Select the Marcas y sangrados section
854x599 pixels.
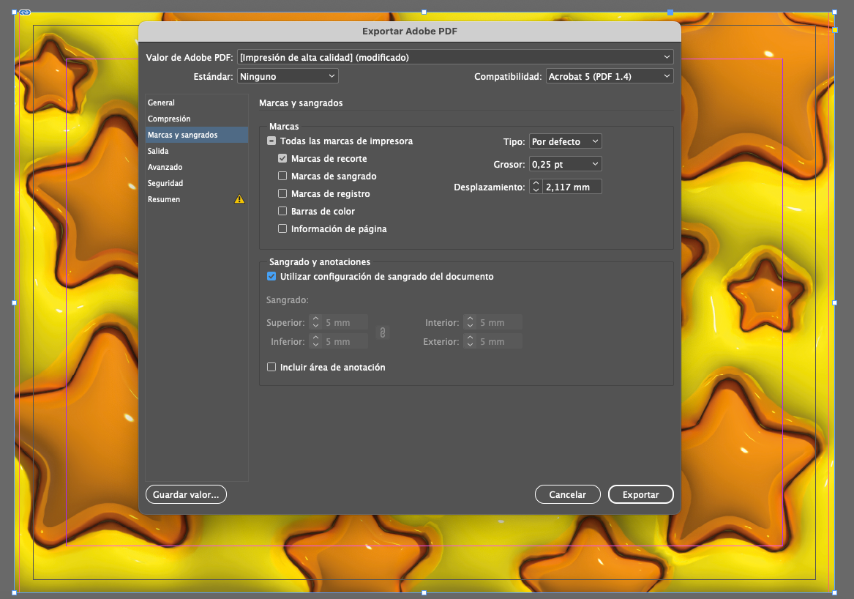(197, 135)
